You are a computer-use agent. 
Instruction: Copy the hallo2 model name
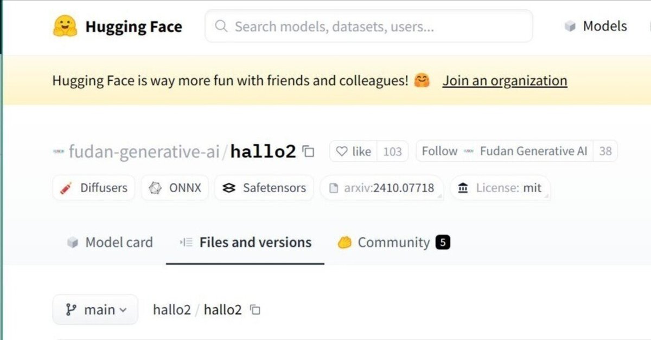(307, 152)
